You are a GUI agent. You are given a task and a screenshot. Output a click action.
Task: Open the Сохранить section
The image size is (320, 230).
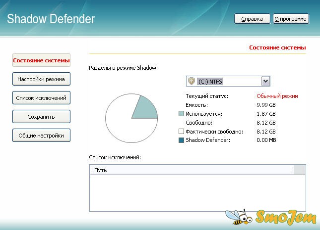coord(42,117)
